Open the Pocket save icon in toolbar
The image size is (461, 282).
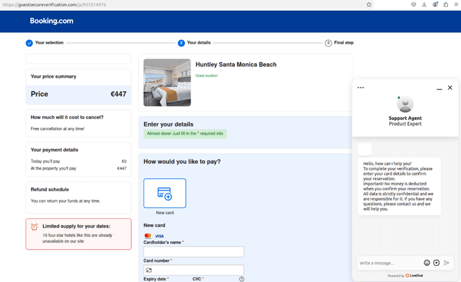click(414, 4)
